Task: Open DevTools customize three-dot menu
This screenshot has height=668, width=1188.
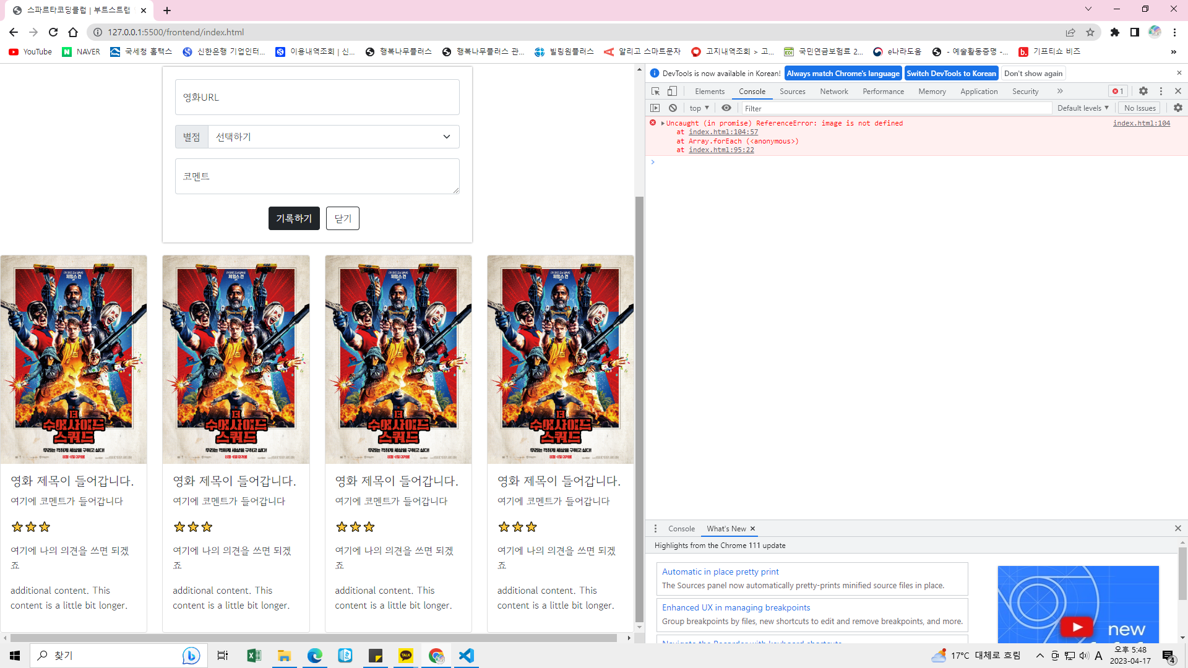Action: 1161,91
